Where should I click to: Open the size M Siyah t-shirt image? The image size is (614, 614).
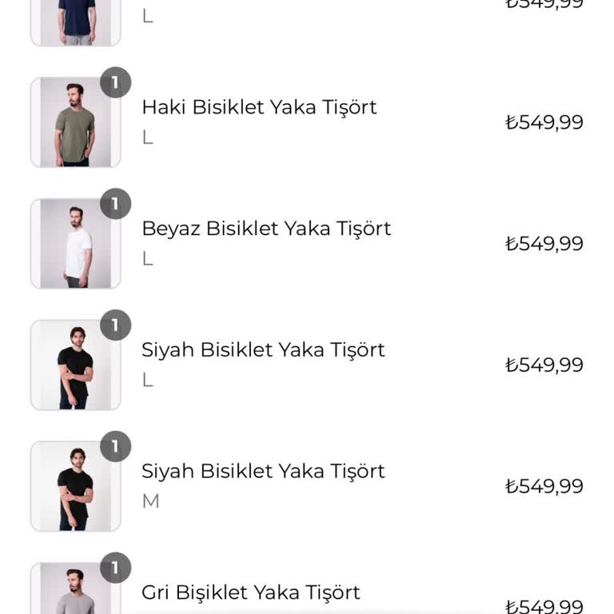click(75, 487)
